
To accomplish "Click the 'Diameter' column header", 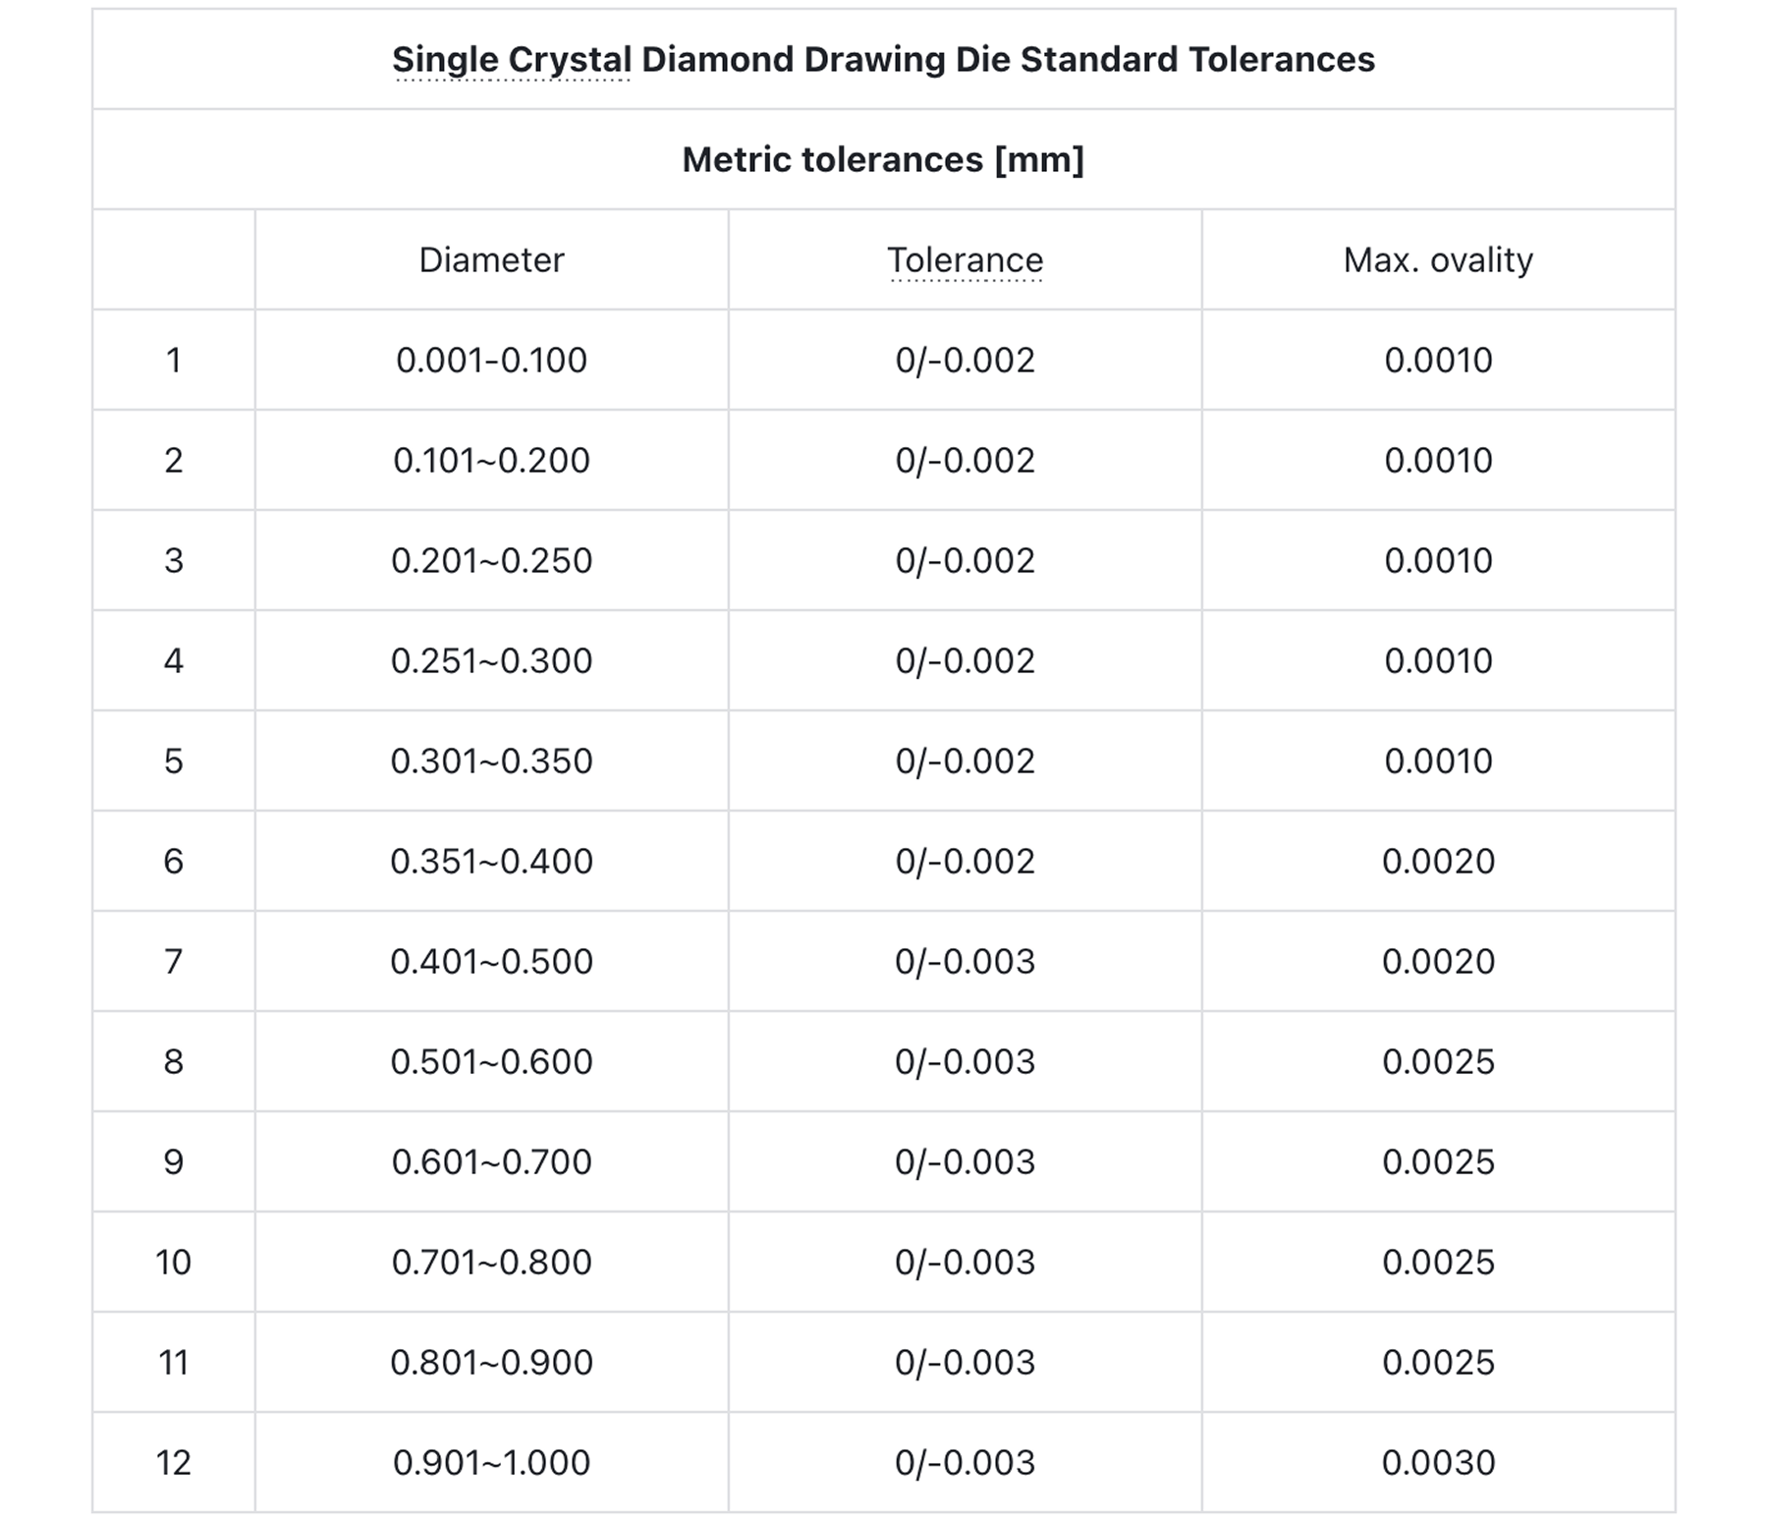I will click(x=491, y=259).
